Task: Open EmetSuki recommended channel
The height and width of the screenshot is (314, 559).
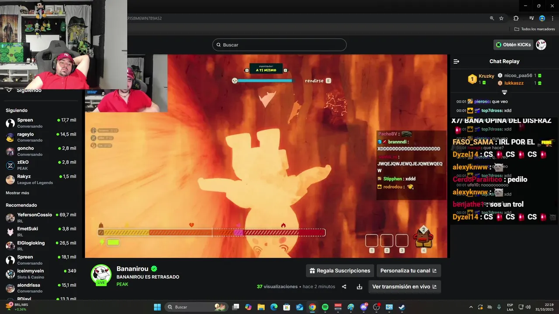Action: 41,232
